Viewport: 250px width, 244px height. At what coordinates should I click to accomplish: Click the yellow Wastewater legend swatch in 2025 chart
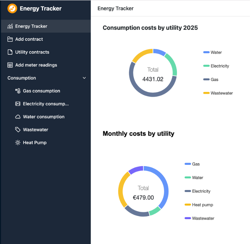(206, 93)
